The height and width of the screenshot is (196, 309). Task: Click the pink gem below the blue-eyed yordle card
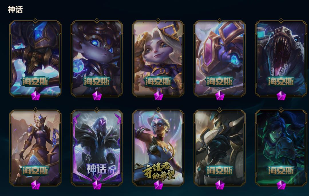(x=97, y=96)
